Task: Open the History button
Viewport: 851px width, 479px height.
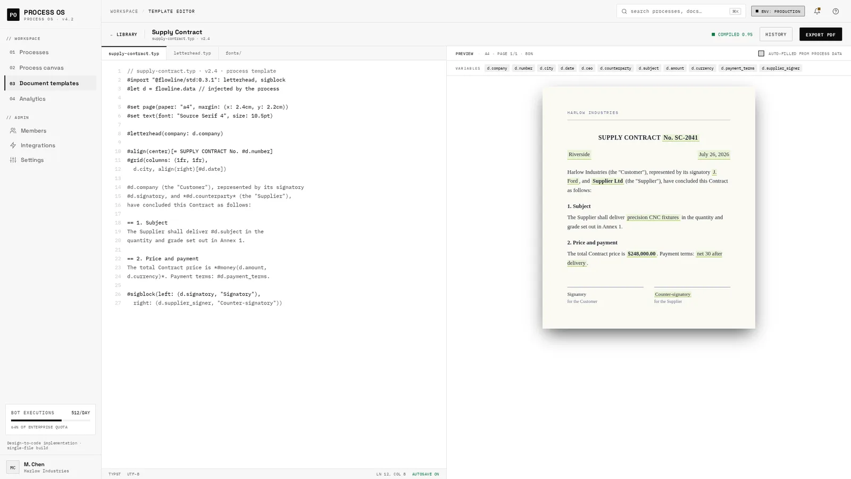Action: [x=775, y=35]
